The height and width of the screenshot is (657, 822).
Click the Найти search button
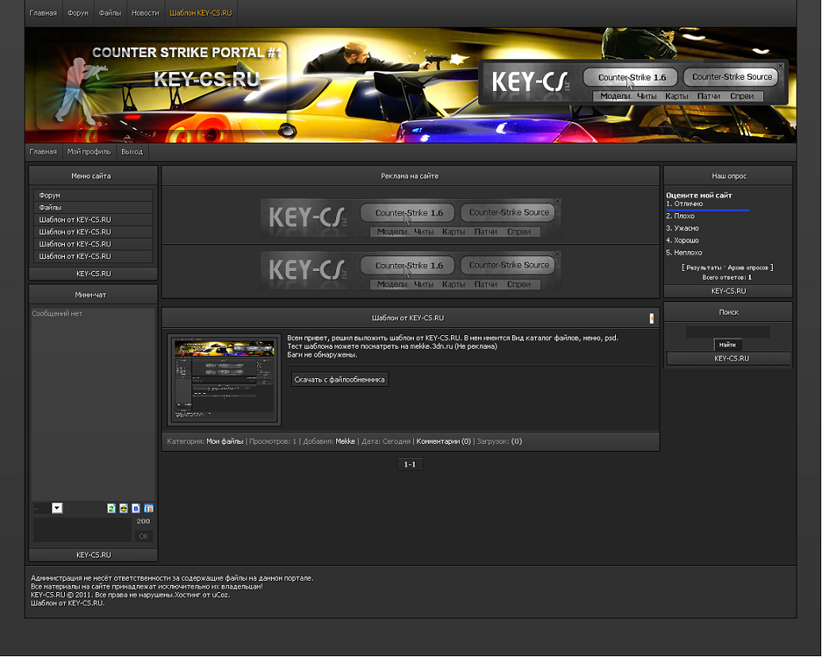pos(727,345)
